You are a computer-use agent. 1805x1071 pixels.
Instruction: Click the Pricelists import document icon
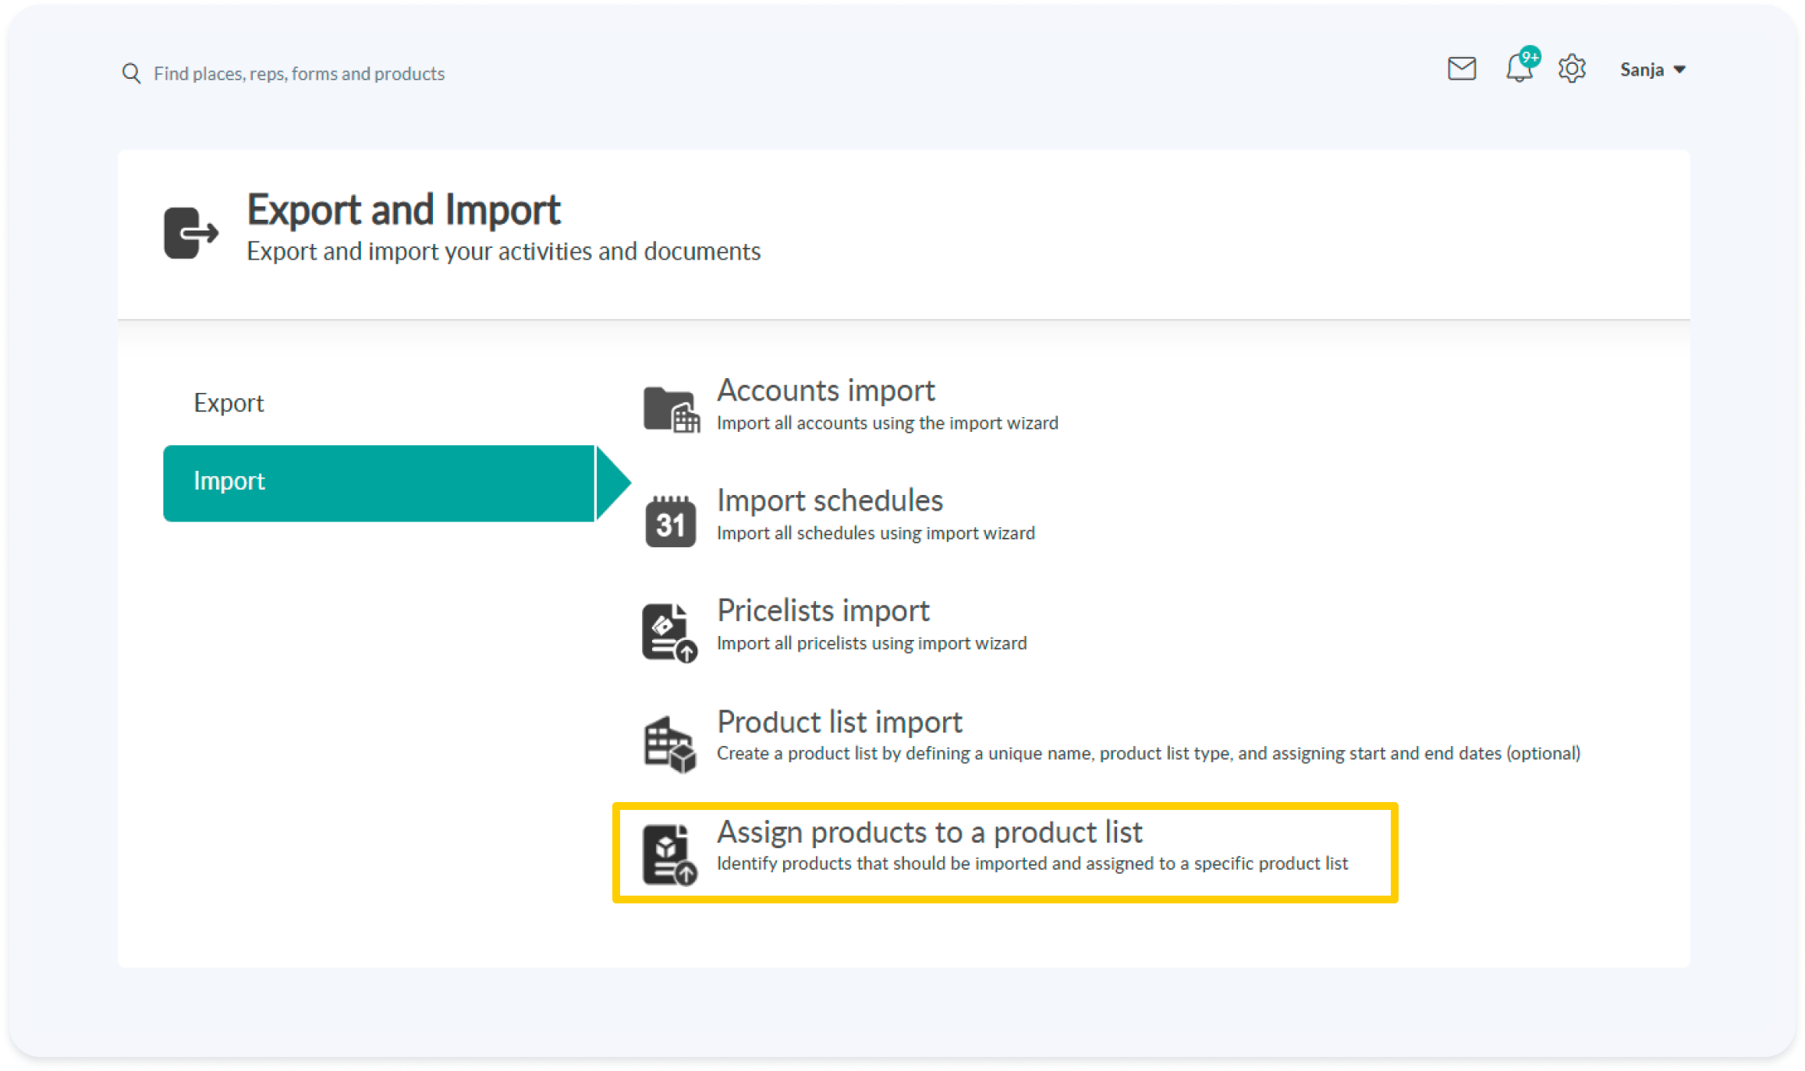point(669,632)
